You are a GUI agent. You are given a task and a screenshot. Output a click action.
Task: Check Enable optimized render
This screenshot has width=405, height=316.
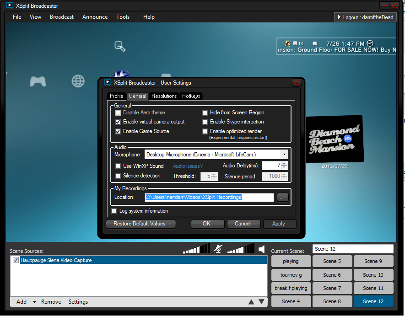tap(205, 131)
